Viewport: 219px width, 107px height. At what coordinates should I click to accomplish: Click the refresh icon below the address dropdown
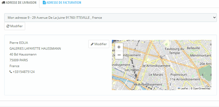pyautogui.click(x=8, y=26)
